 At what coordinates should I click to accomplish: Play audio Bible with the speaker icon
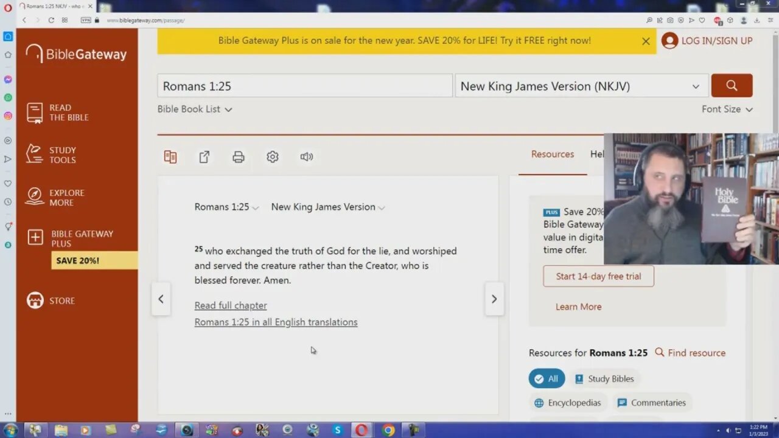coord(307,157)
